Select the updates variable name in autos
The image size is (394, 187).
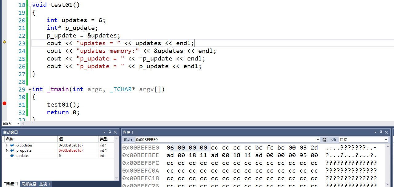tap(23, 156)
